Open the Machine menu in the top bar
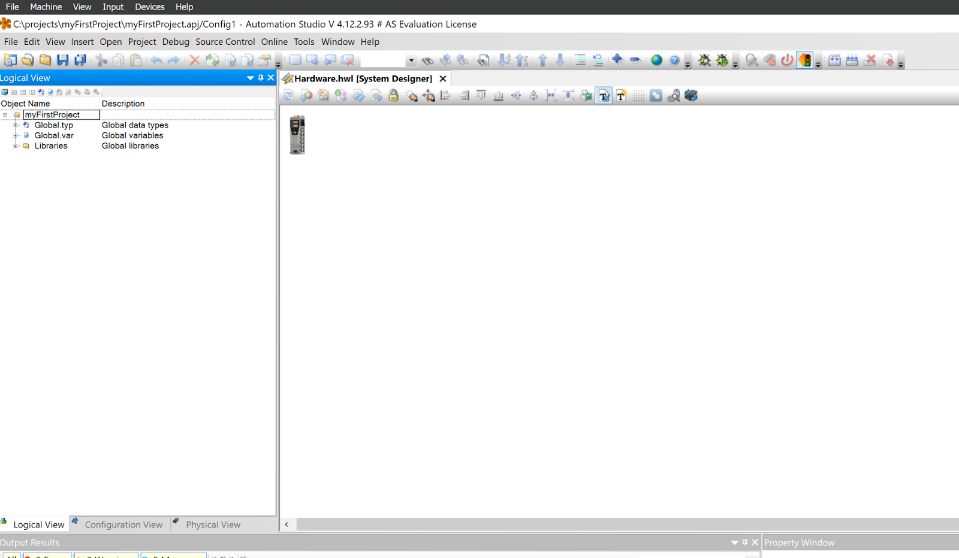Image resolution: width=959 pixels, height=558 pixels. click(46, 7)
